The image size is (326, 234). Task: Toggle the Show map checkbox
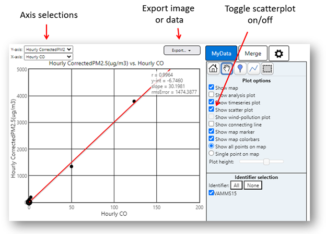coord(211,88)
